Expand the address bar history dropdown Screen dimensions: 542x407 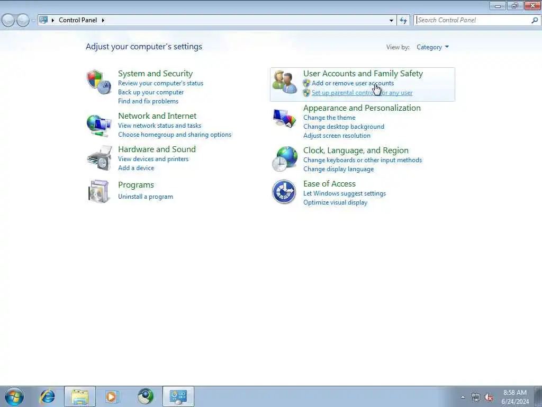(391, 20)
